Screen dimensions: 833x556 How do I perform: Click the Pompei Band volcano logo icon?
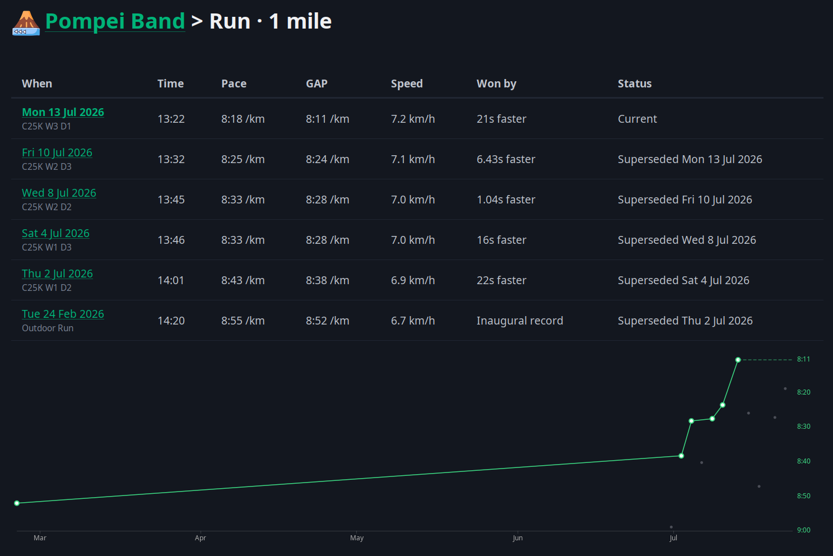click(x=26, y=22)
